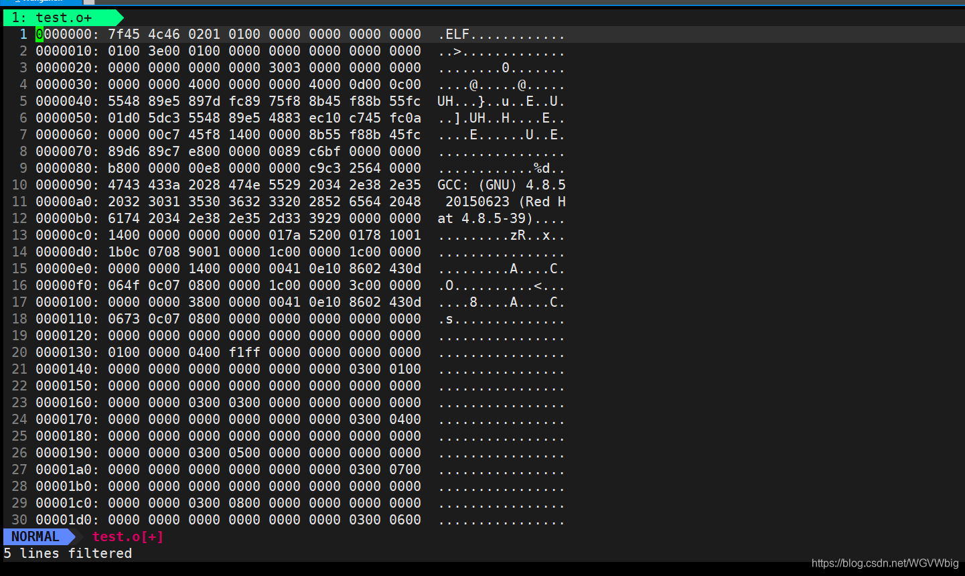
Task: Click hex value '3e00' on line 2
Action: click(164, 51)
